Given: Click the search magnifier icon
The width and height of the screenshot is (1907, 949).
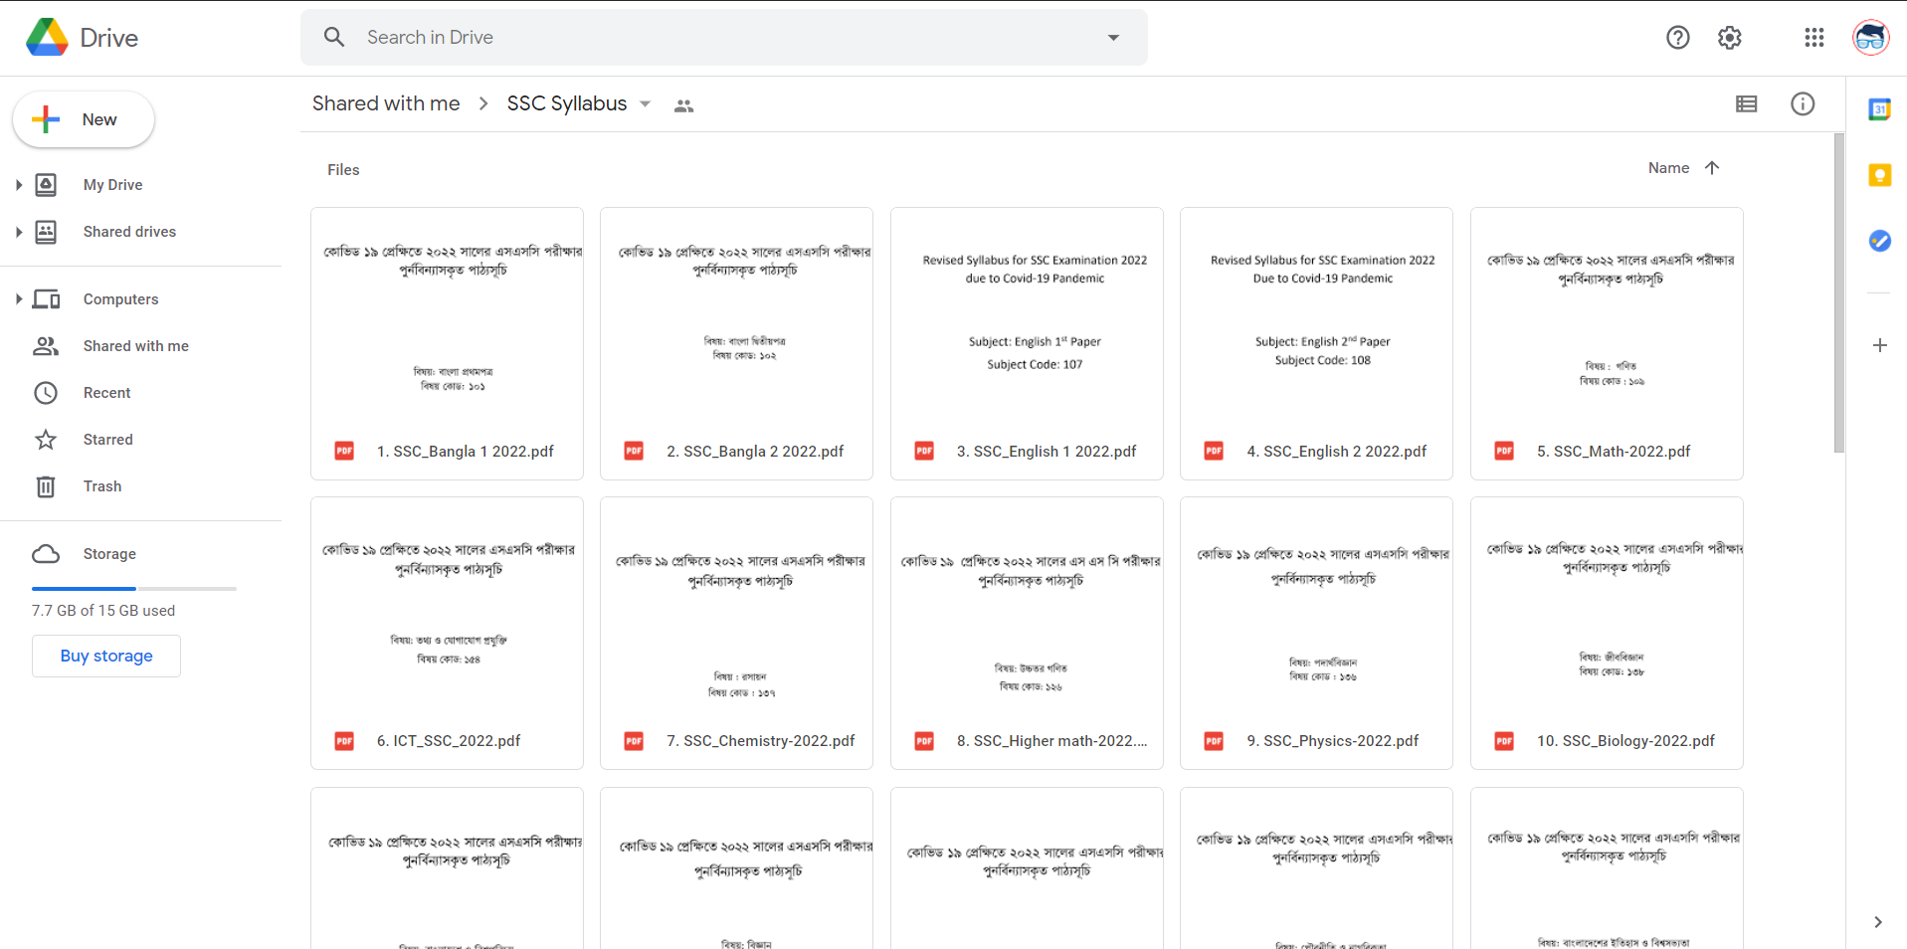Looking at the screenshot, I should tap(334, 37).
